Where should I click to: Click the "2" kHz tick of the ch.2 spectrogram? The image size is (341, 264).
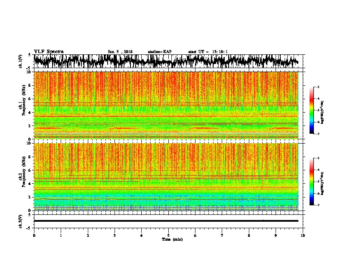coord(31,197)
